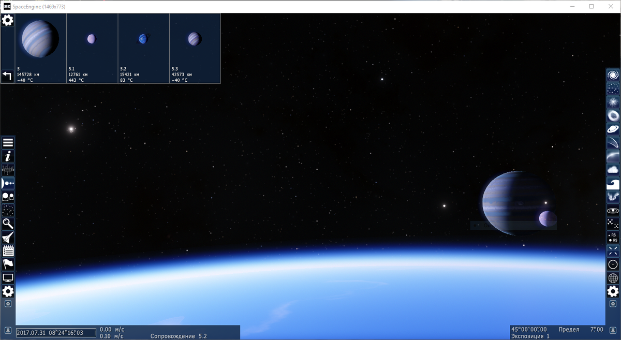This screenshot has width=621, height=340.
Task: Toggle nebulae visibility icon
Action: tap(613, 102)
